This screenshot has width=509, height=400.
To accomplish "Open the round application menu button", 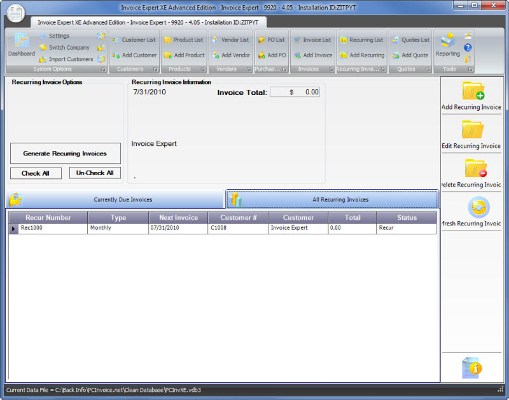I will pyautogui.click(x=15, y=13).
